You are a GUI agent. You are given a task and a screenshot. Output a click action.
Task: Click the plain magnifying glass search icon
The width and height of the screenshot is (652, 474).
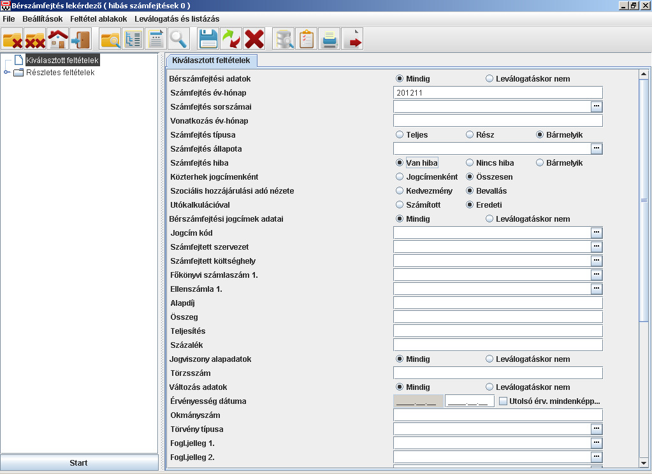(179, 39)
